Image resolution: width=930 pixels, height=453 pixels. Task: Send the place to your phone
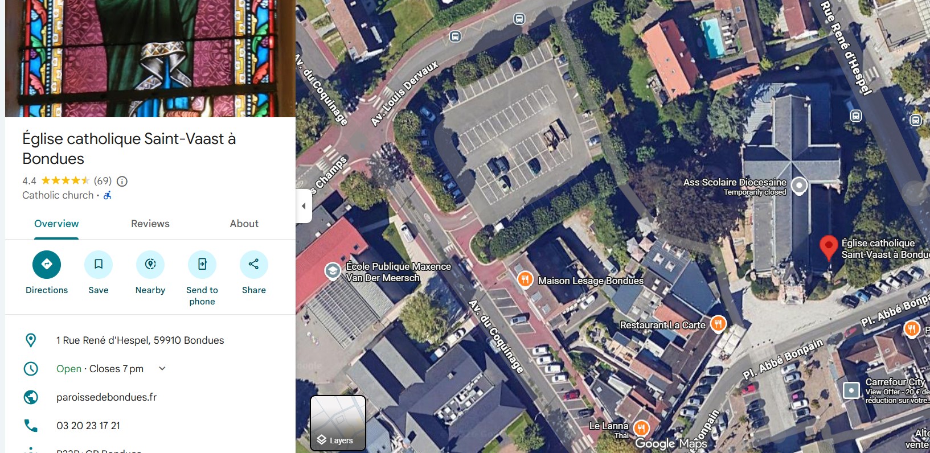point(202,264)
